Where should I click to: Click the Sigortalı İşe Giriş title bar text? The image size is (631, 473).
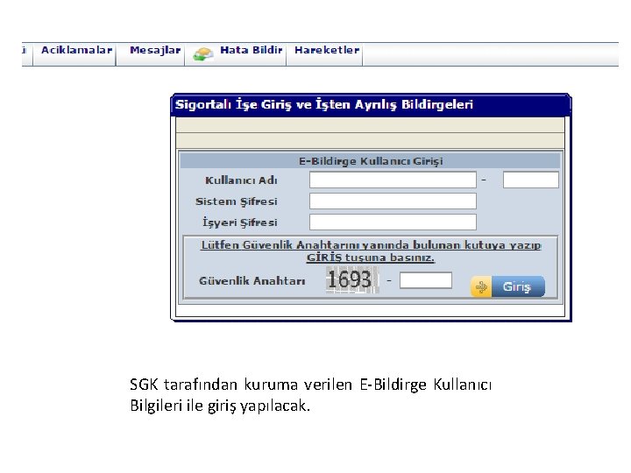324,104
